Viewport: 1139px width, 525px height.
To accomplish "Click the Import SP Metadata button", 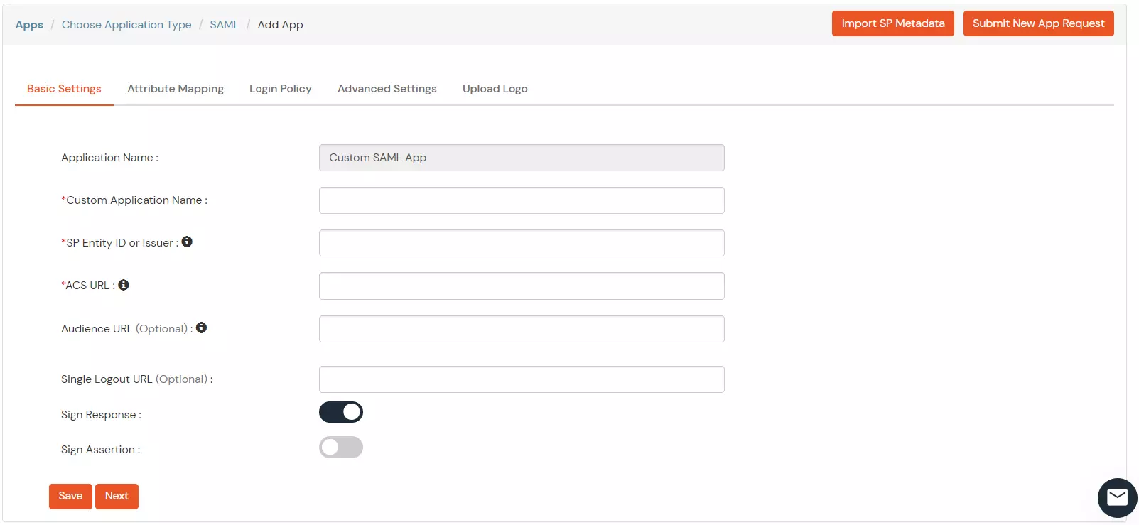I will click(893, 23).
